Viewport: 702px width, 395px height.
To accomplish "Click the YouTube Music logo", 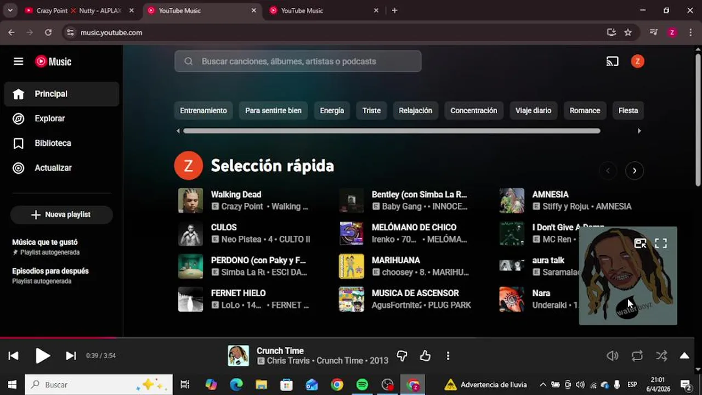I will point(53,61).
